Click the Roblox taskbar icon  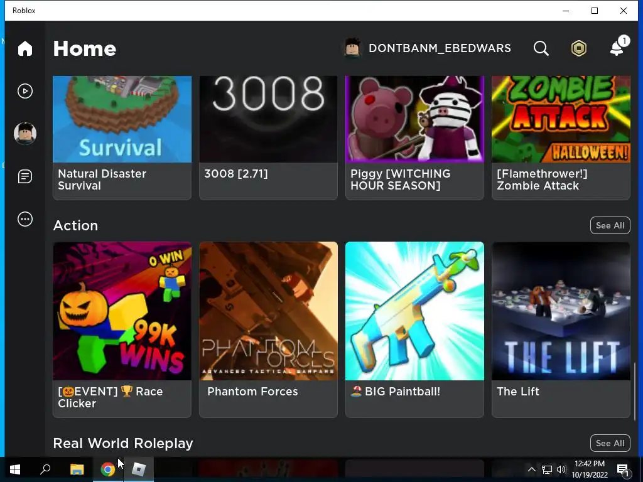point(139,469)
